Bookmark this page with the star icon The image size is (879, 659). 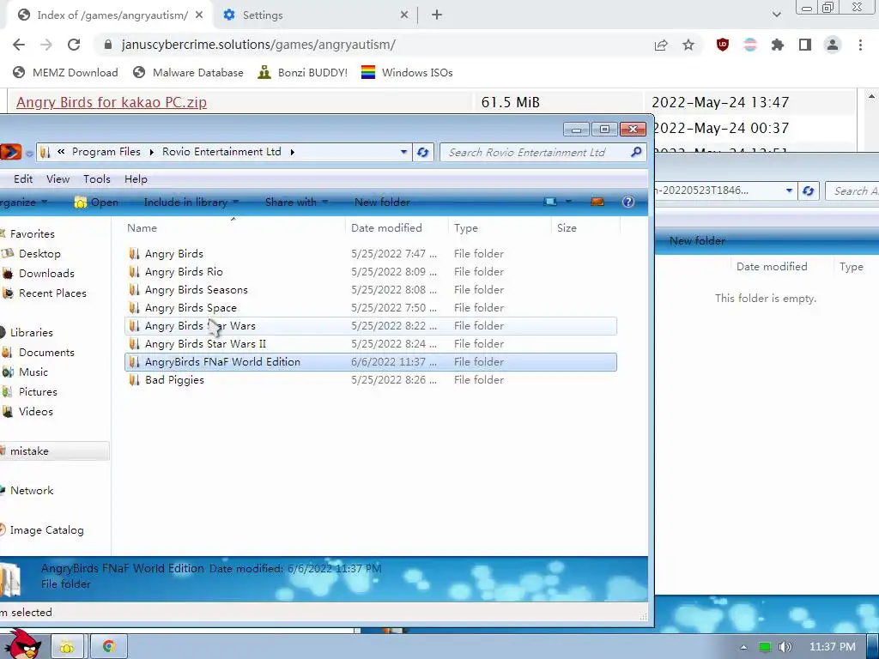(x=688, y=45)
